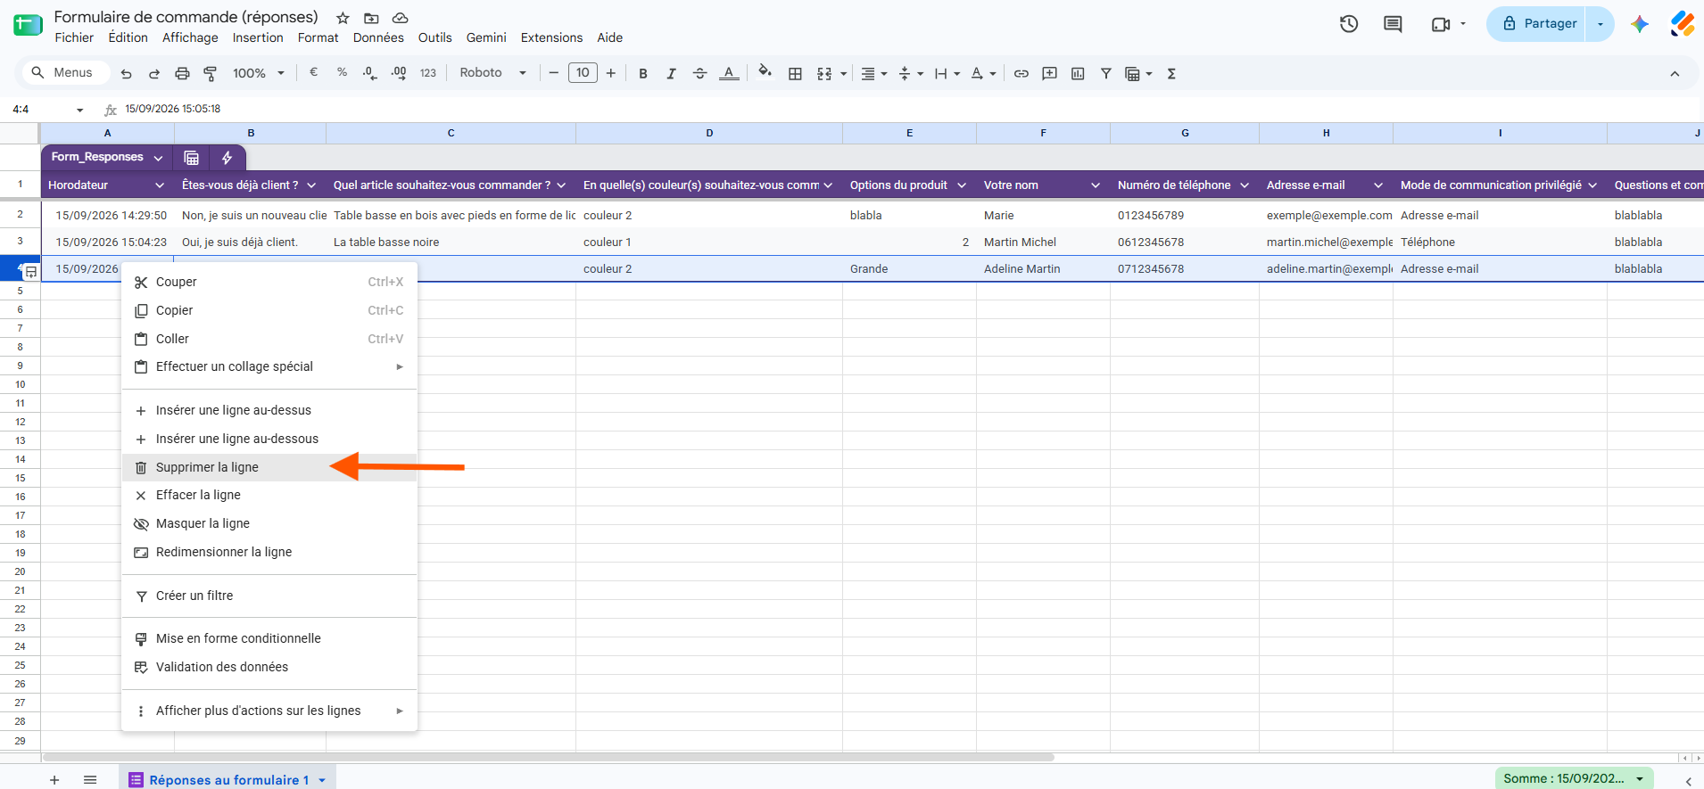Click cell containing Martin Michel
This screenshot has height=789, width=1704.
1043,242
